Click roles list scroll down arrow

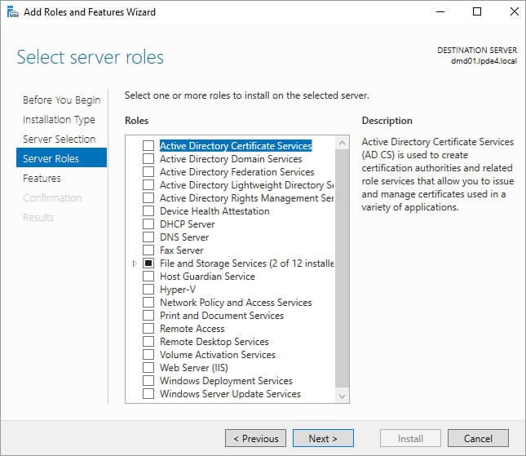343,396
